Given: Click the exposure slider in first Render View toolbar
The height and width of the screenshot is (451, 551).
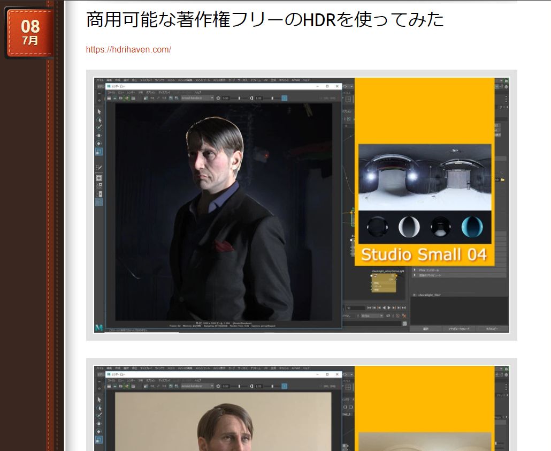Looking at the screenshot, I should click(x=240, y=98).
